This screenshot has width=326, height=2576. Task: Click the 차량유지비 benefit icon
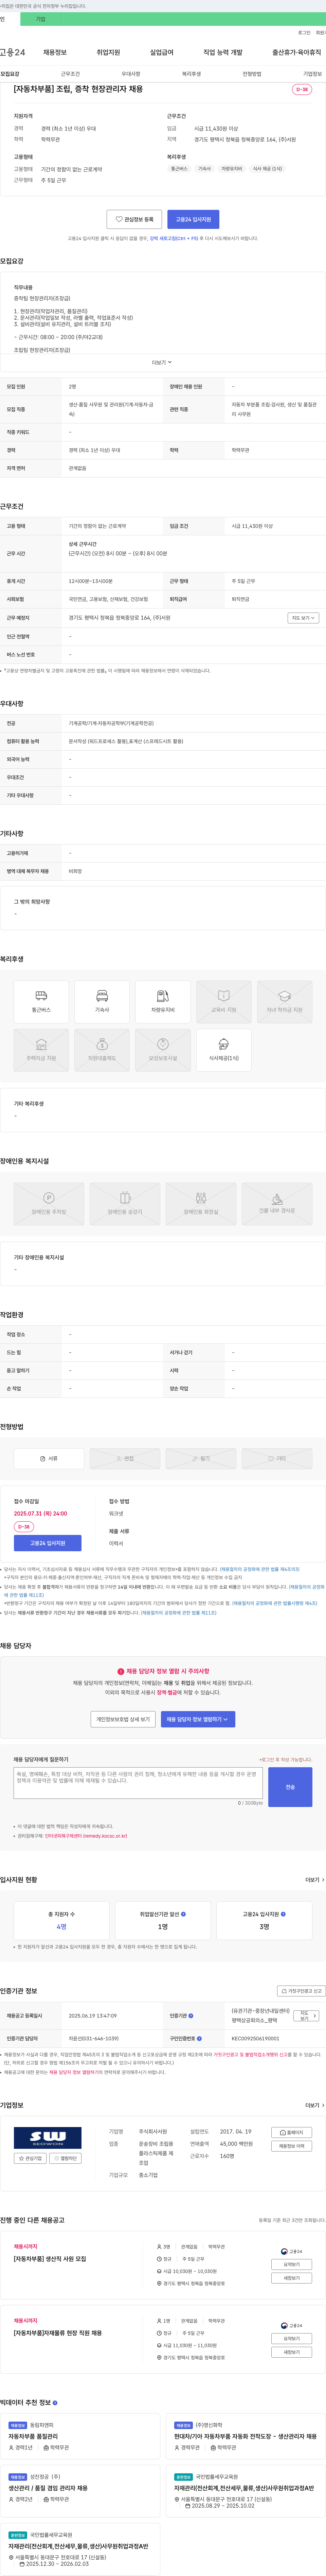click(163, 1002)
